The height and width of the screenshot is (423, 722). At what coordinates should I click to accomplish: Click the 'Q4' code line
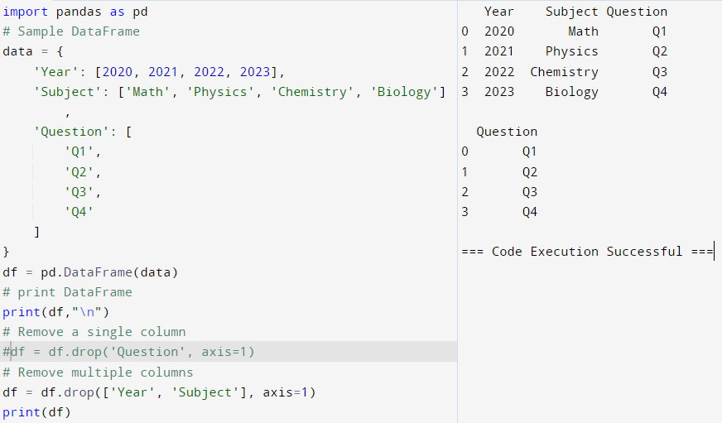[79, 212]
